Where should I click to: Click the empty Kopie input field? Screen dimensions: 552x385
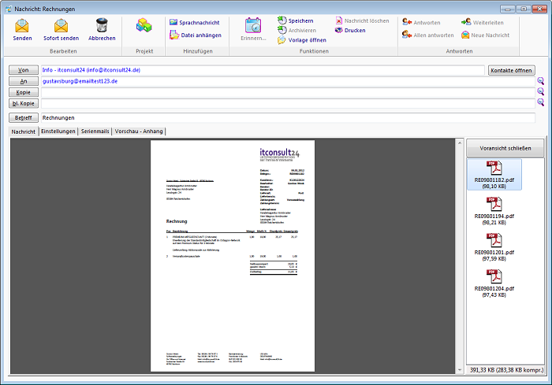click(x=288, y=92)
